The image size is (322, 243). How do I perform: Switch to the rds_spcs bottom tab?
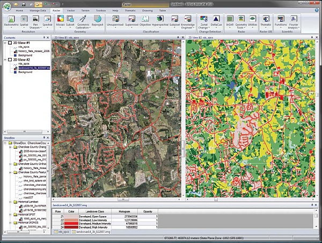(62, 232)
